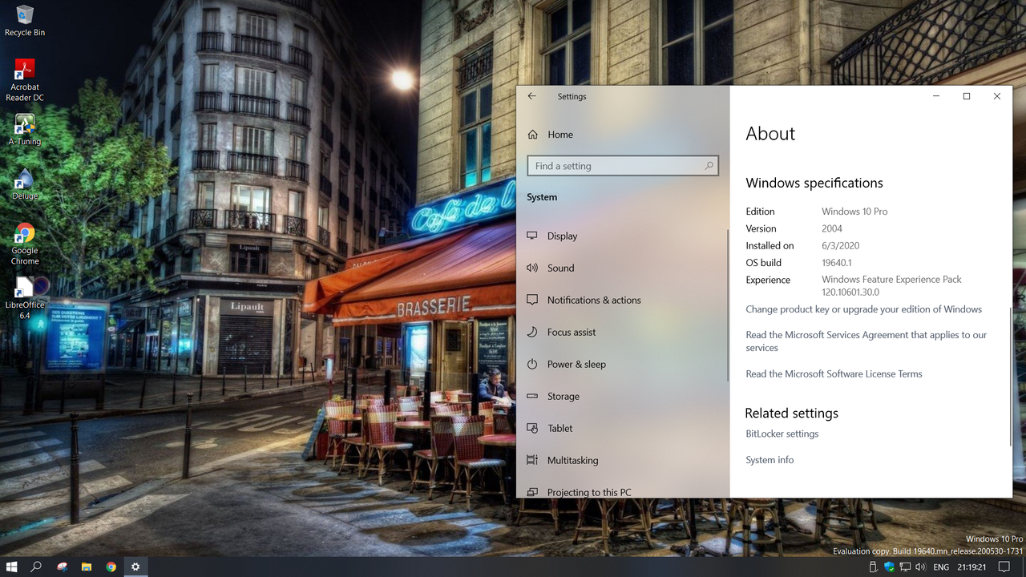
Task: Click the Edition value Windows 10 Pro
Action: pos(854,212)
